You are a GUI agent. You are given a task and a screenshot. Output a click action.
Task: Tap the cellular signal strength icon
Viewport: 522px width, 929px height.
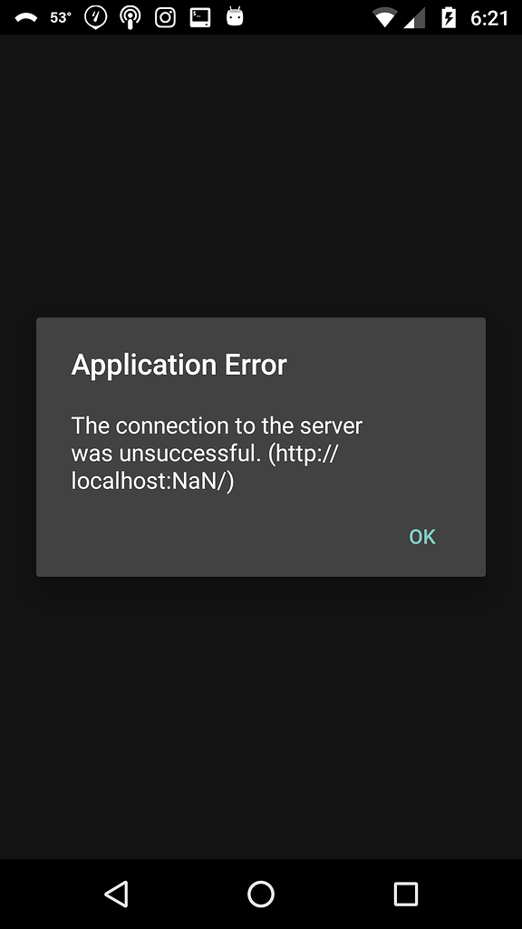[414, 18]
